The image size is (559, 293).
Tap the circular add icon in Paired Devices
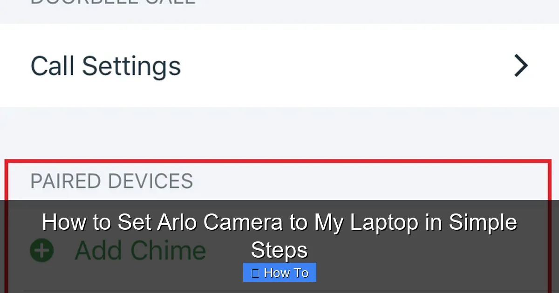tap(42, 250)
